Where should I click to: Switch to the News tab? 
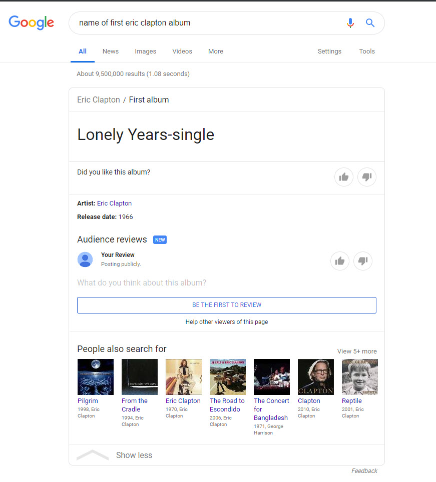(111, 51)
